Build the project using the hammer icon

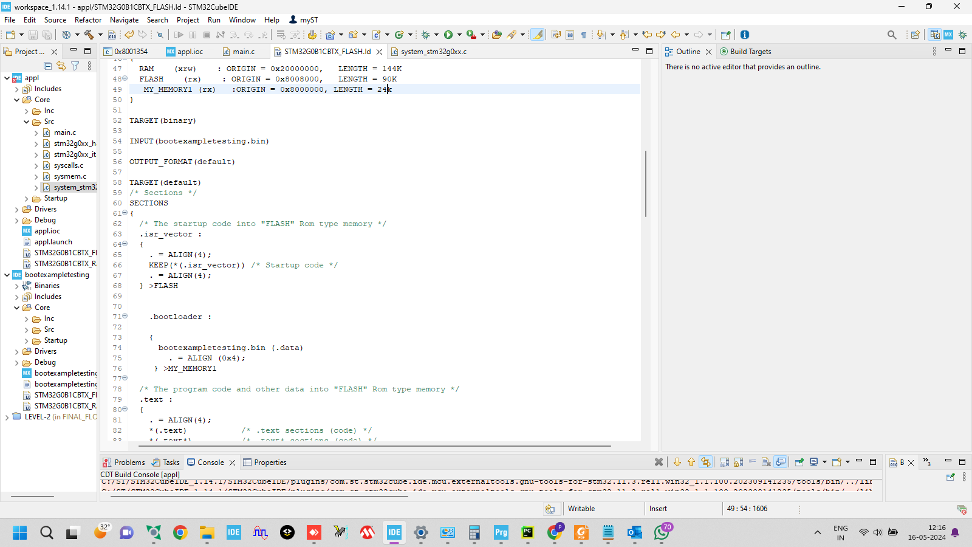(x=90, y=35)
